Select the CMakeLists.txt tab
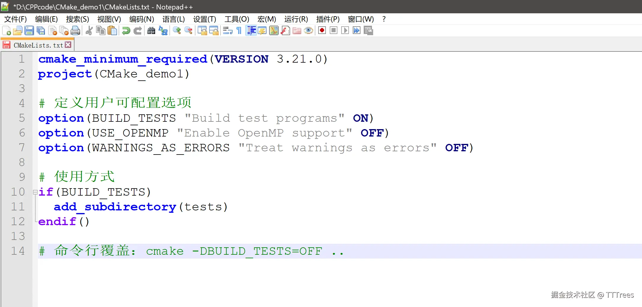Image resolution: width=642 pixels, height=307 pixels. [x=38, y=45]
